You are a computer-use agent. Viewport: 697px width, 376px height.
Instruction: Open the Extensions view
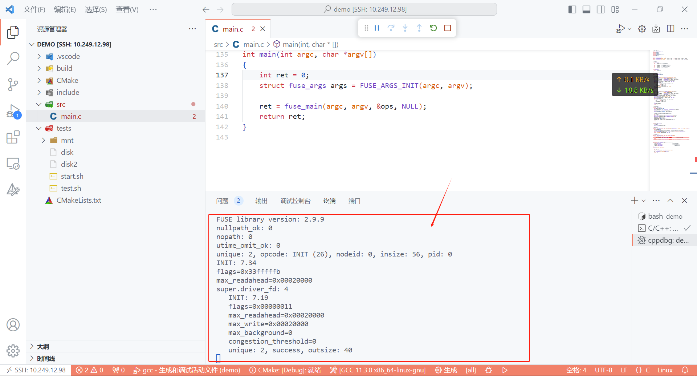click(13, 137)
